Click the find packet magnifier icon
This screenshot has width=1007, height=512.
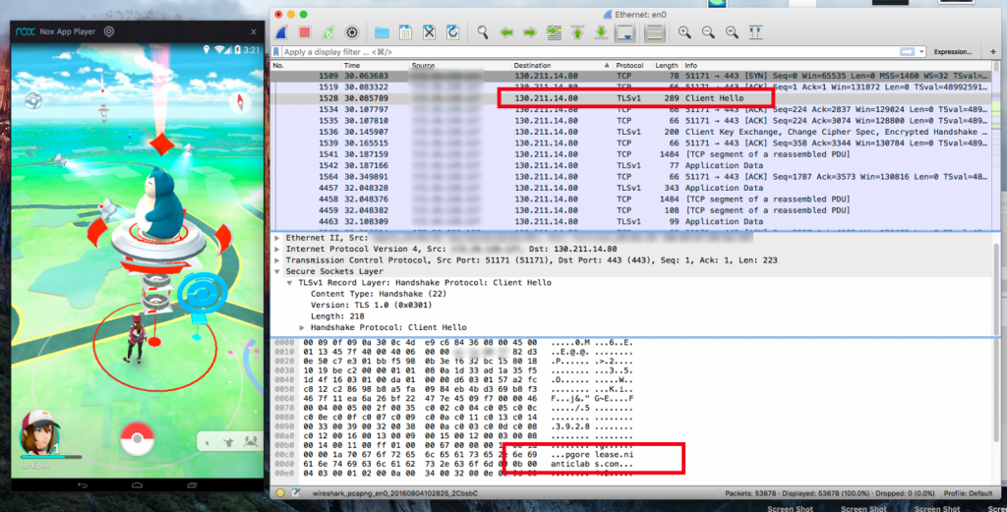(483, 32)
